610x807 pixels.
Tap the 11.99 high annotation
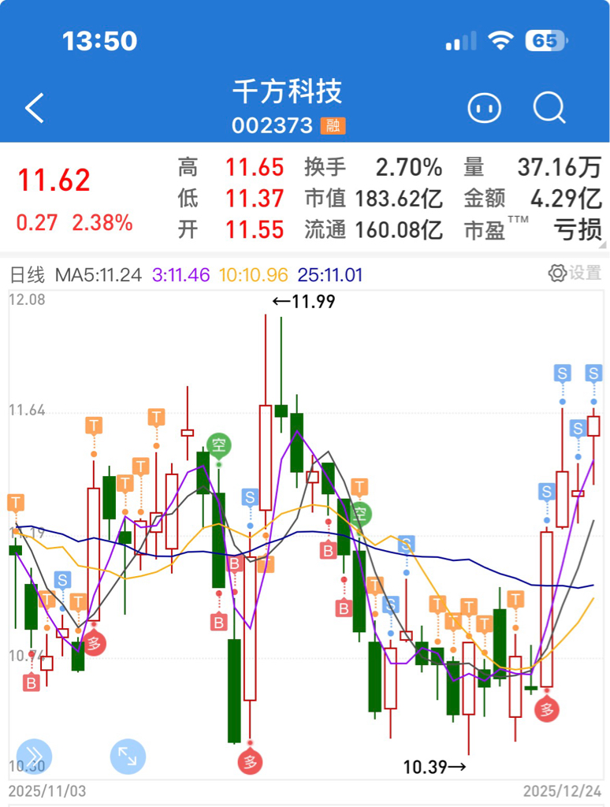tap(304, 301)
